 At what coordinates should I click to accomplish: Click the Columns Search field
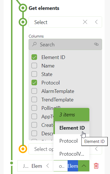[65, 44]
